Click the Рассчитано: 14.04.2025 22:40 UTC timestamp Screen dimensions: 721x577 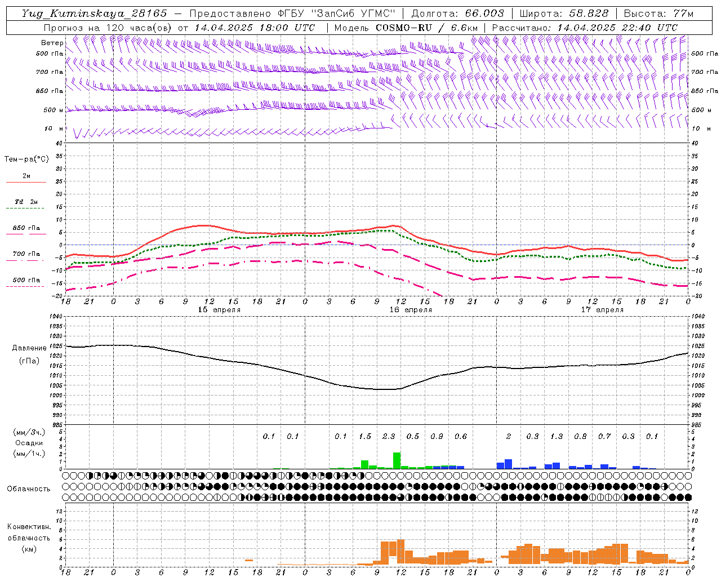coord(585,28)
